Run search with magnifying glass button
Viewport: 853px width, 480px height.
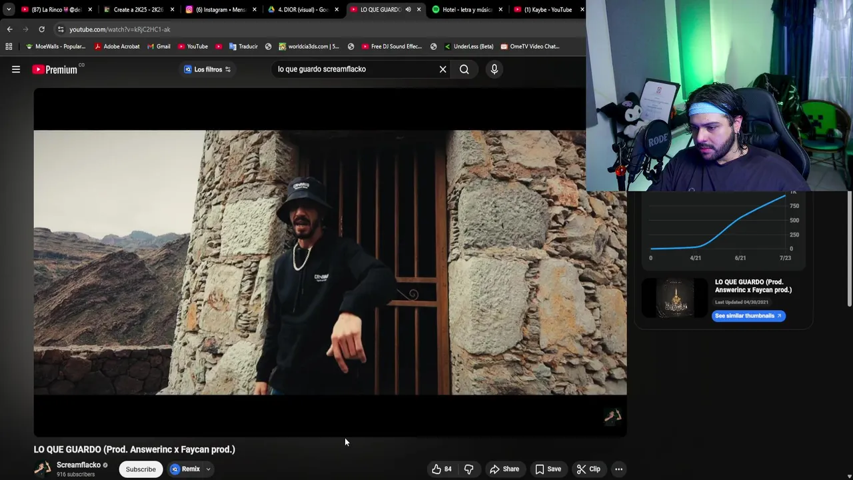(x=464, y=69)
